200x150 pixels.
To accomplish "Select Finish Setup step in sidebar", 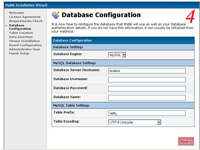I will tap(19, 53).
